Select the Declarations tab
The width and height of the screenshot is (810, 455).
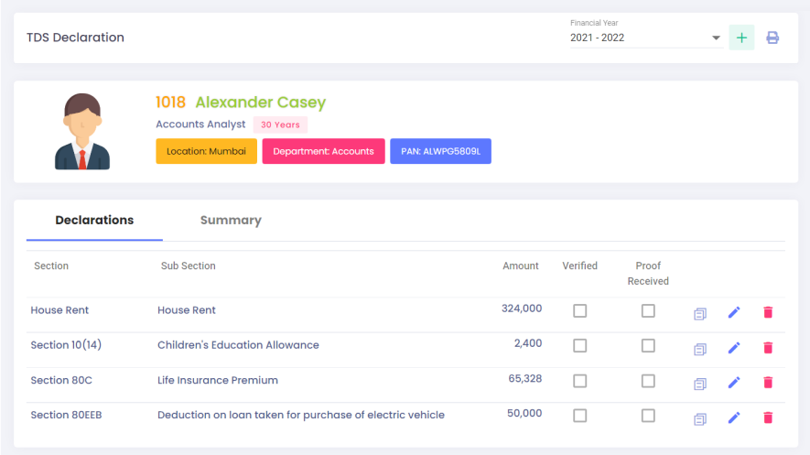[x=94, y=220]
